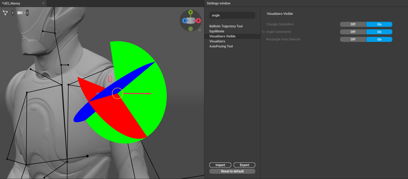The image size is (408, 179).
Task: Click the Z axis on orientation gizmo
Action: (185, 21)
